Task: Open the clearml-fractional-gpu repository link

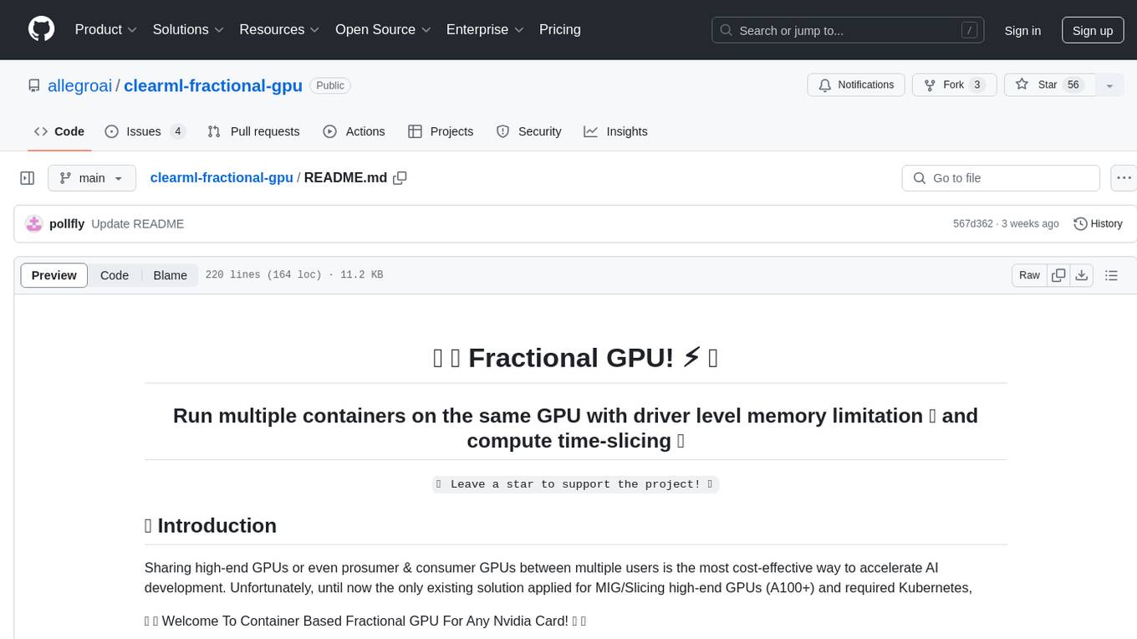Action: (213, 85)
